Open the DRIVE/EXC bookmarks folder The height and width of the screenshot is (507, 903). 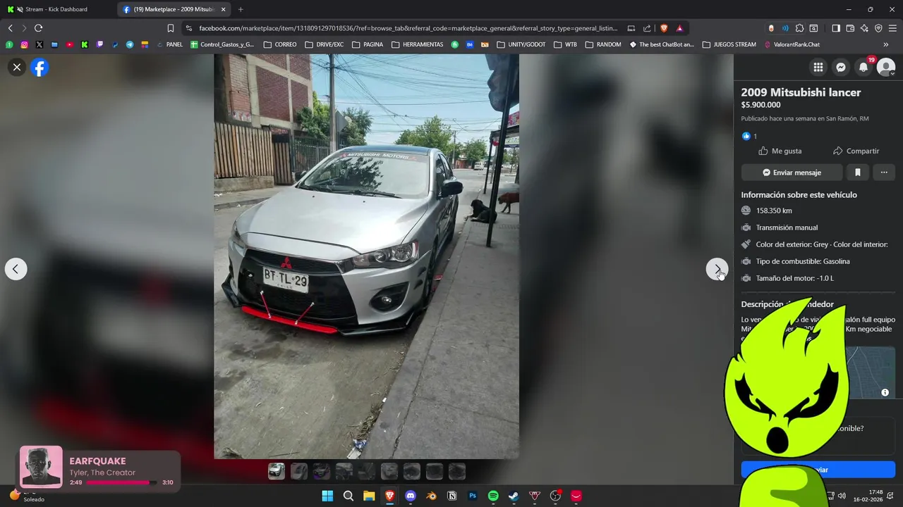click(324, 44)
